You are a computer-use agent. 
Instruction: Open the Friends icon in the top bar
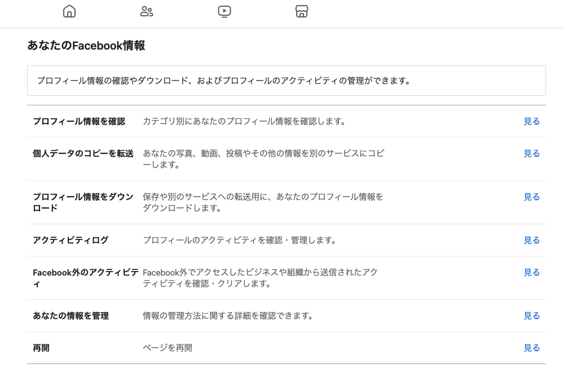(147, 11)
